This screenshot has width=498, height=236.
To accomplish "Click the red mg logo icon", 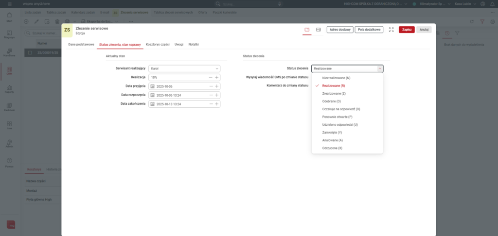I will pyautogui.click(x=11, y=224).
